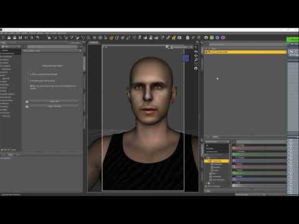
Task: Click the green round toolbar icon
Action: point(212,37)
